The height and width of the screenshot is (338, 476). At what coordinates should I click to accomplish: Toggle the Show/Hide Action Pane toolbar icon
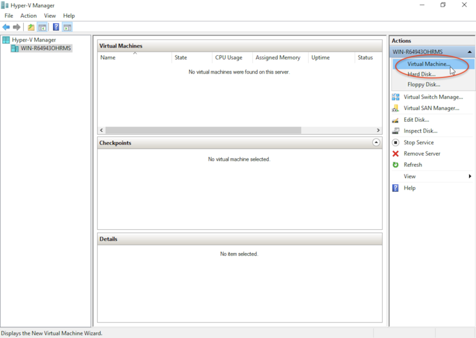tap(67, 27)
